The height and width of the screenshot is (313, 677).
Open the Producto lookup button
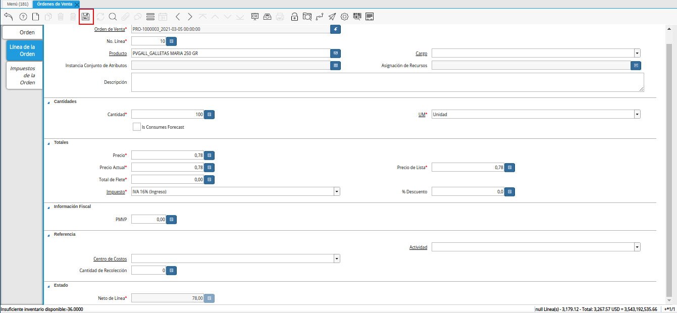click(336, 53)
